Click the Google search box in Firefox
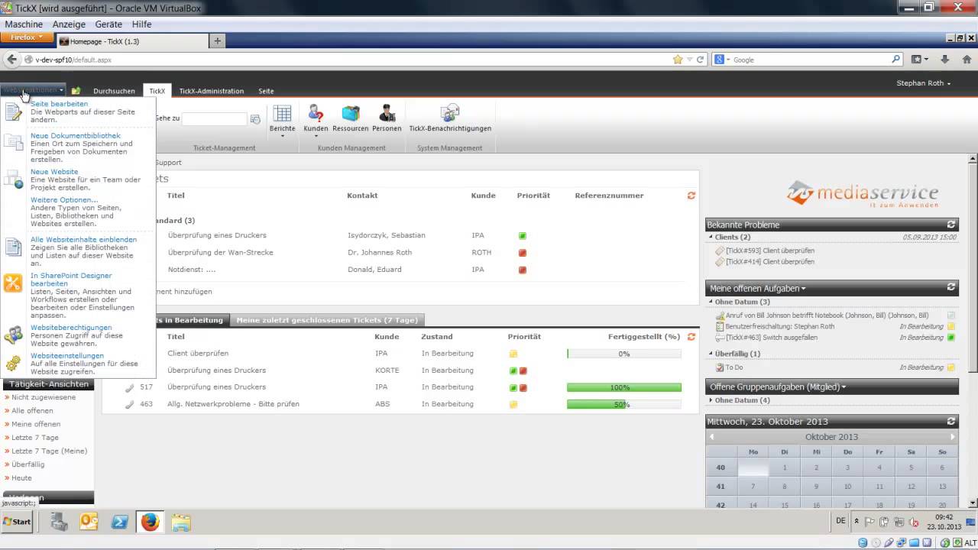The height and width of the screenshot is (550, 978). click(x=811, y=60)
